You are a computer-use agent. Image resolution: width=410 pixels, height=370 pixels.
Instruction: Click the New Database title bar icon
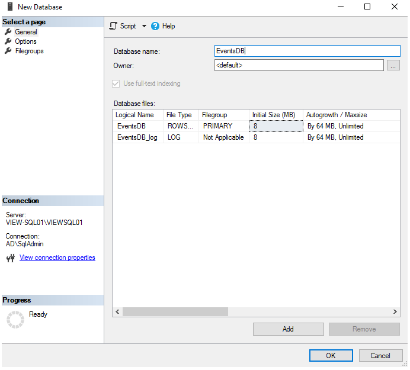8,7
